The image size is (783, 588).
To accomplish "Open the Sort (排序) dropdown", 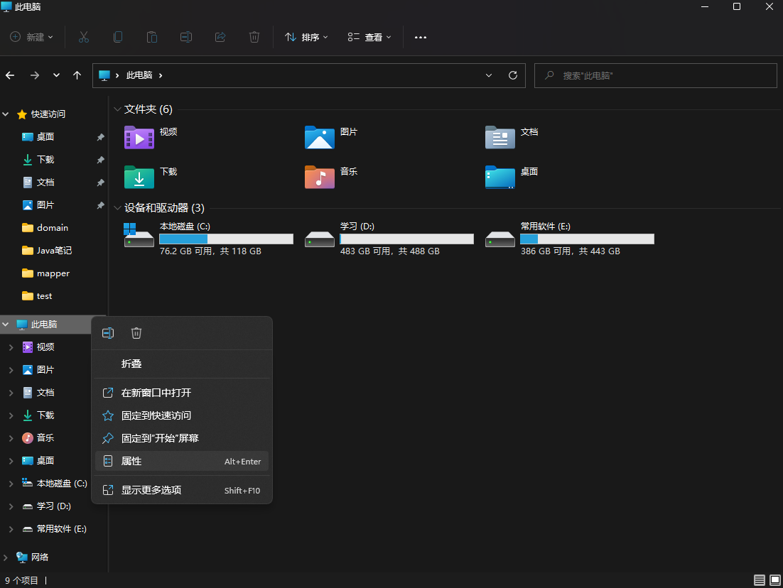I will point(306,37).
